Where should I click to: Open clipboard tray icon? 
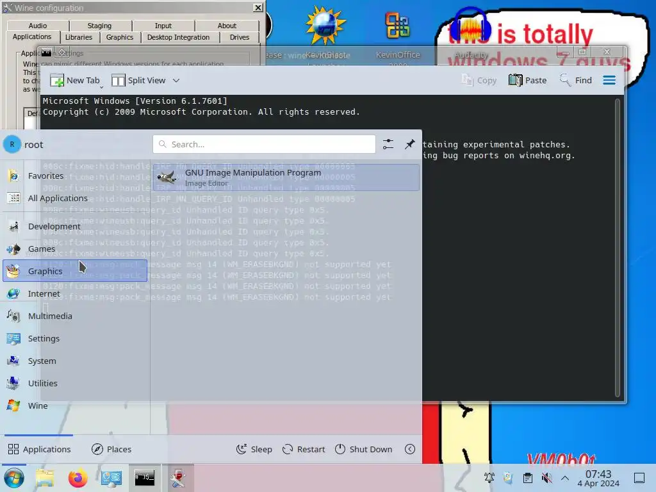[528, 477]
